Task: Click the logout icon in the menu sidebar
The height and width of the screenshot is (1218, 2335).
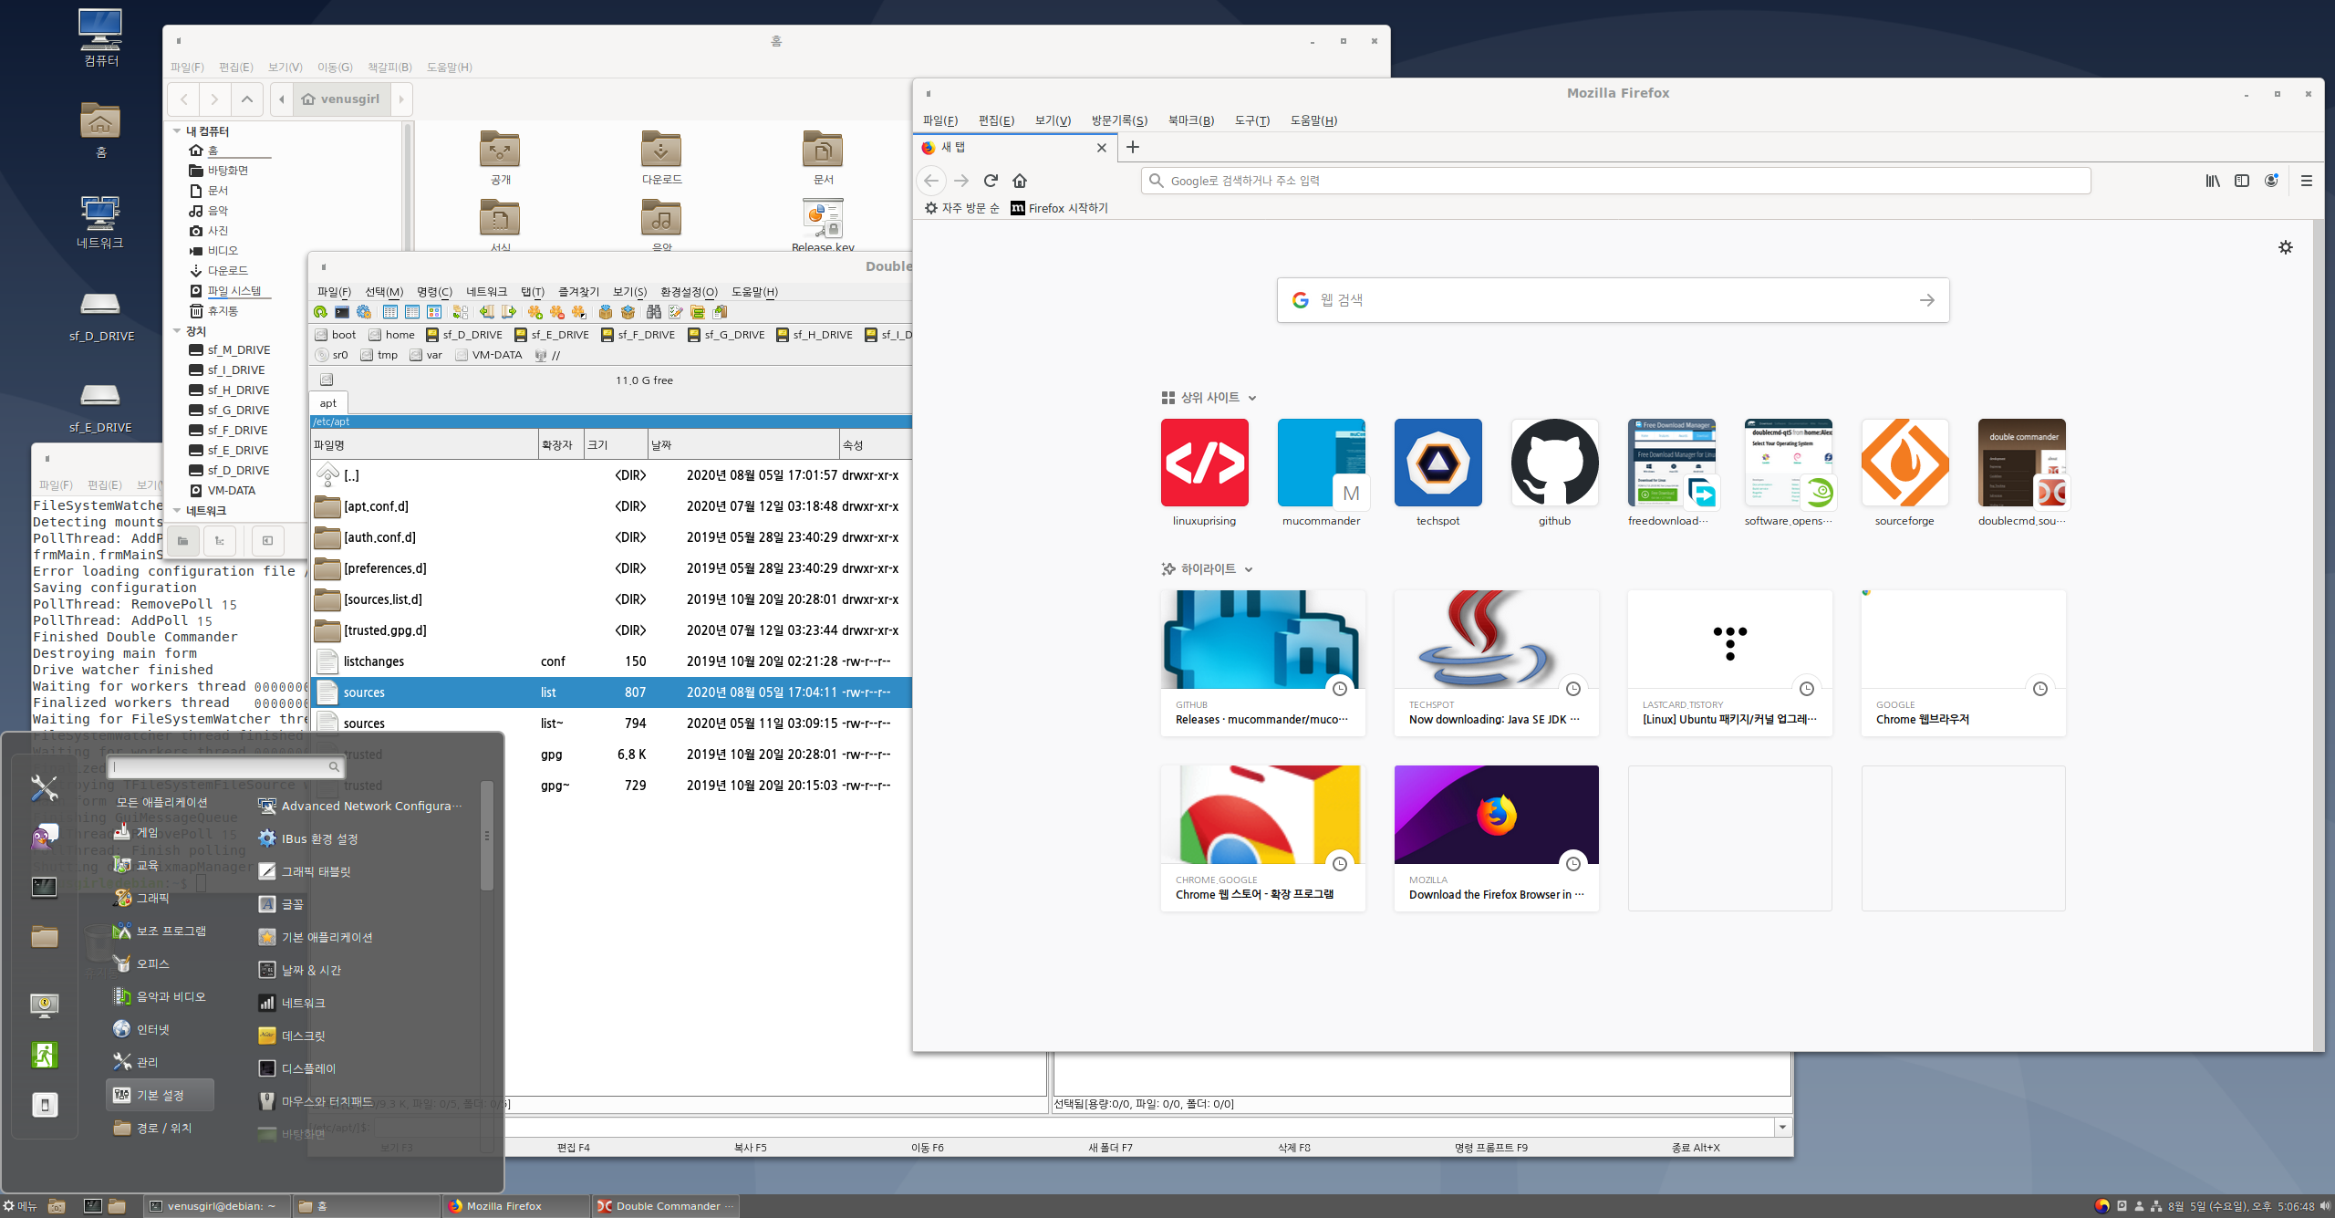Action: [44, 1056]
